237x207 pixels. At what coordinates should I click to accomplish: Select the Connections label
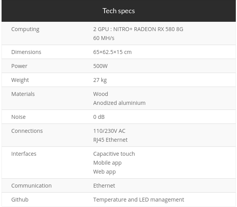27,131
